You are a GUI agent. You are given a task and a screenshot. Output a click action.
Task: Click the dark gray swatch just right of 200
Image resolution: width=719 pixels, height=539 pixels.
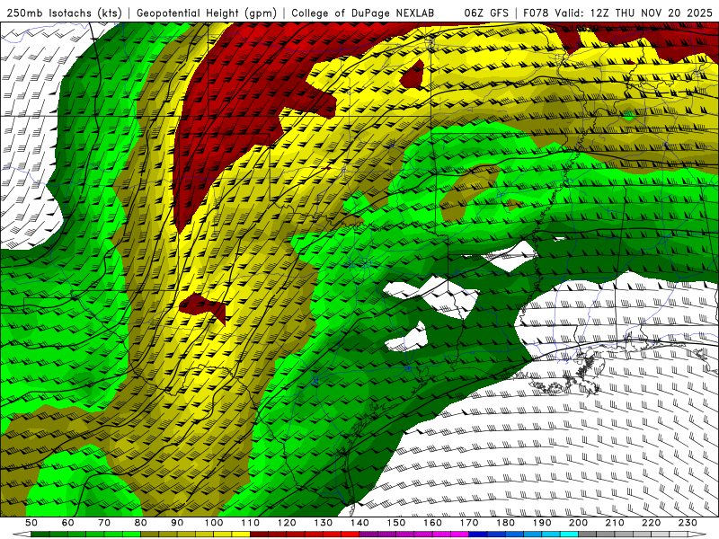(588, 535)
